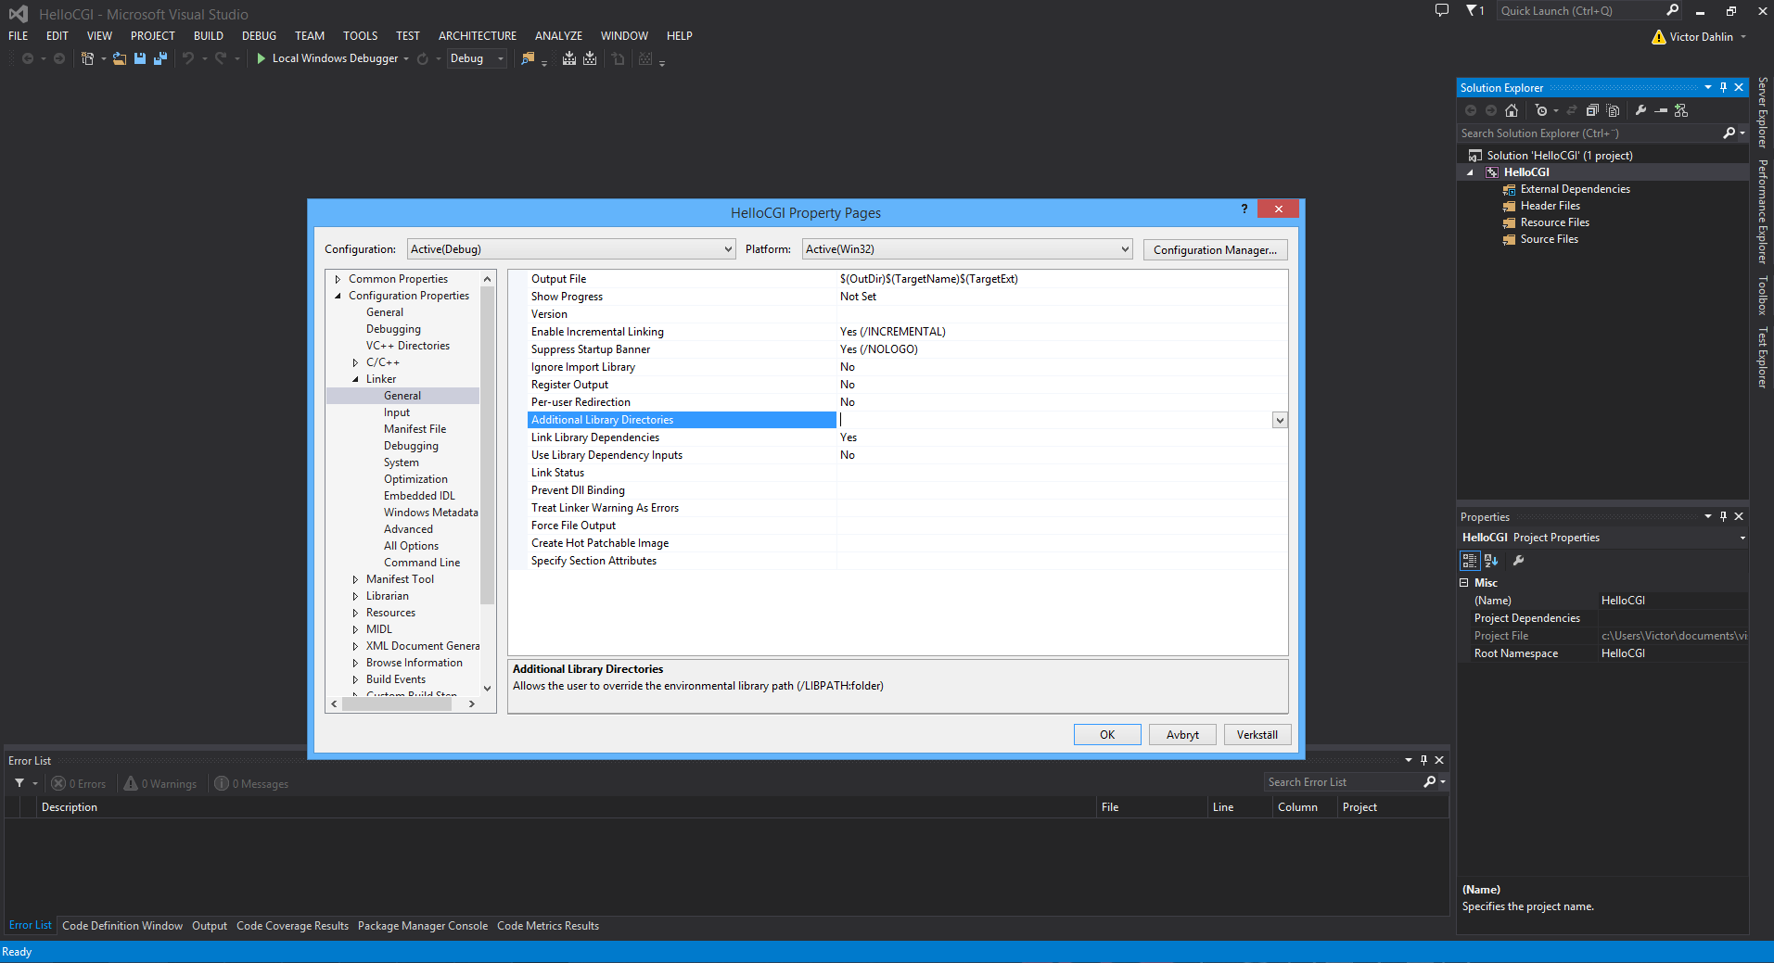Open the TOOLS menu
Image resolution: width=1774 pixels, height=963 pixels.
click(x=360, y=36)
